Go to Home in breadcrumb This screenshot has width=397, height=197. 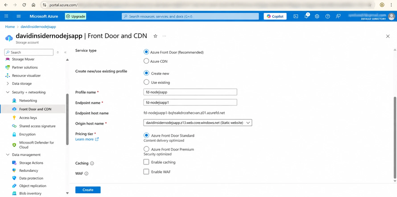(10, 26)
